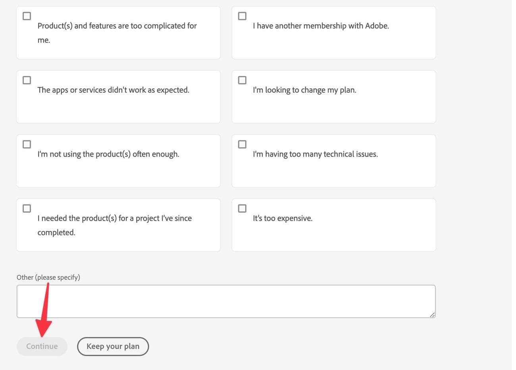Focus the 'Other (please specify)' text area

pos(226,301)
